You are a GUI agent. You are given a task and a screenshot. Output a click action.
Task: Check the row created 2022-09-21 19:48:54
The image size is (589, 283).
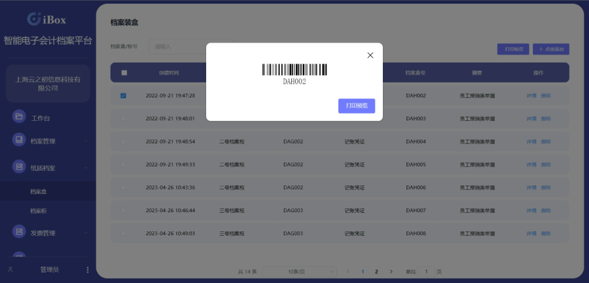coord(123,141)
